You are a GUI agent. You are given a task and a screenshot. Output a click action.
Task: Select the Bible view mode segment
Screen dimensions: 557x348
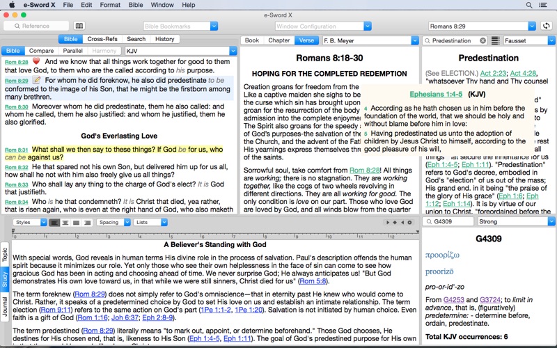coord(13,51)
